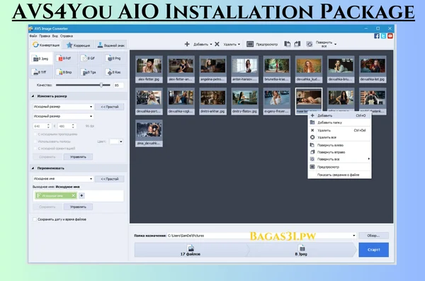
Task: Click the rotate right toolbar icon
Action: [x=297, y=44]
